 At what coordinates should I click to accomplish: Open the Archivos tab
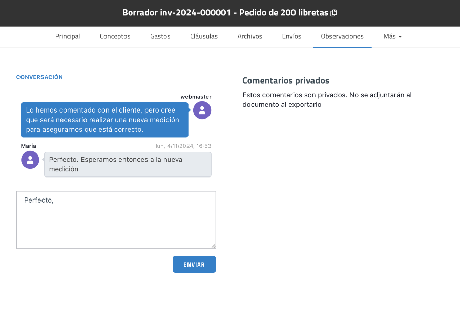click(249, 37)
